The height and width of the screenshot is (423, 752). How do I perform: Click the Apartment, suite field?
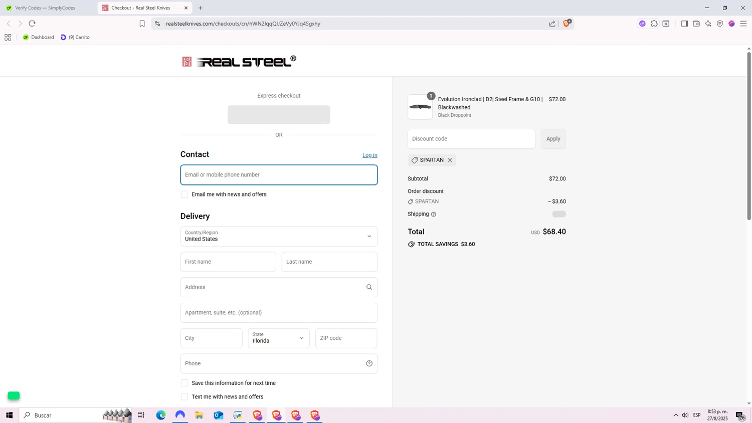point(279,313)
